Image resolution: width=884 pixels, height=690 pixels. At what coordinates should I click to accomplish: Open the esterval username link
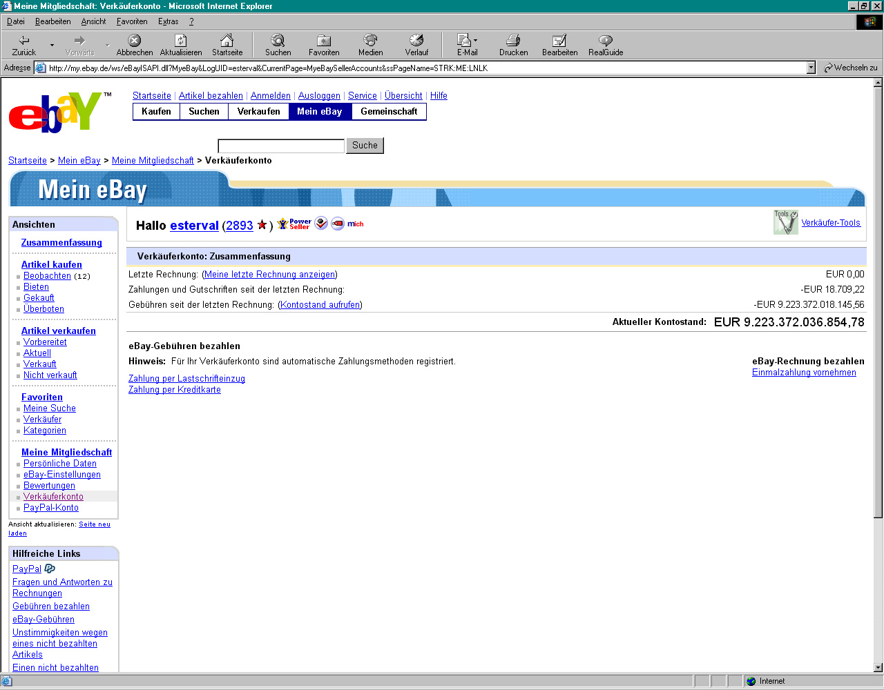tap(194, 226)
